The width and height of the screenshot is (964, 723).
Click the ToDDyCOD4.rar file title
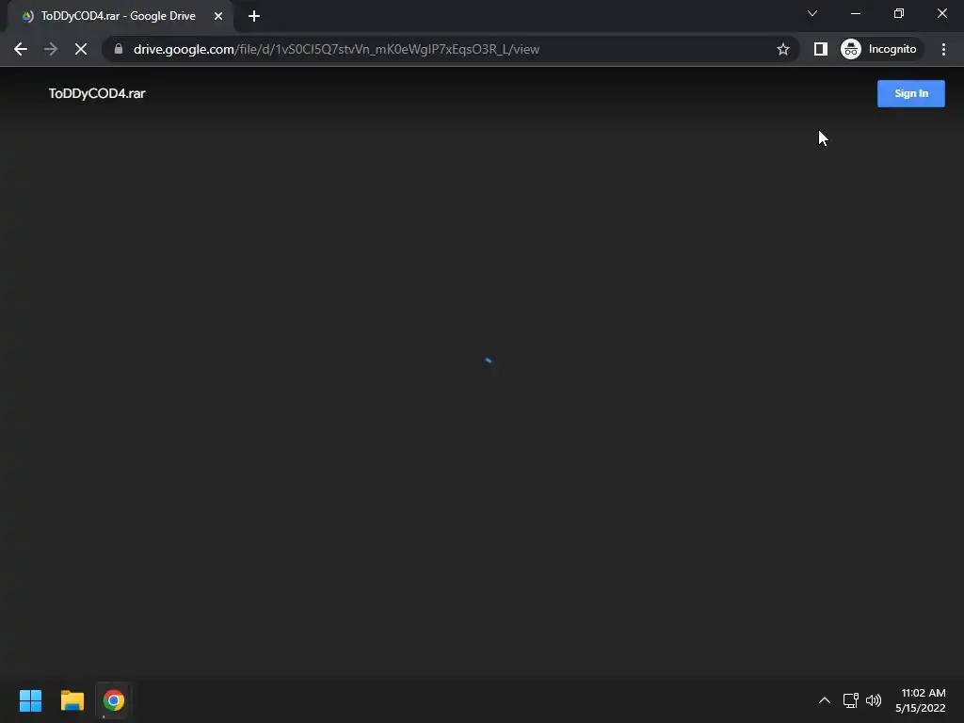97,93
